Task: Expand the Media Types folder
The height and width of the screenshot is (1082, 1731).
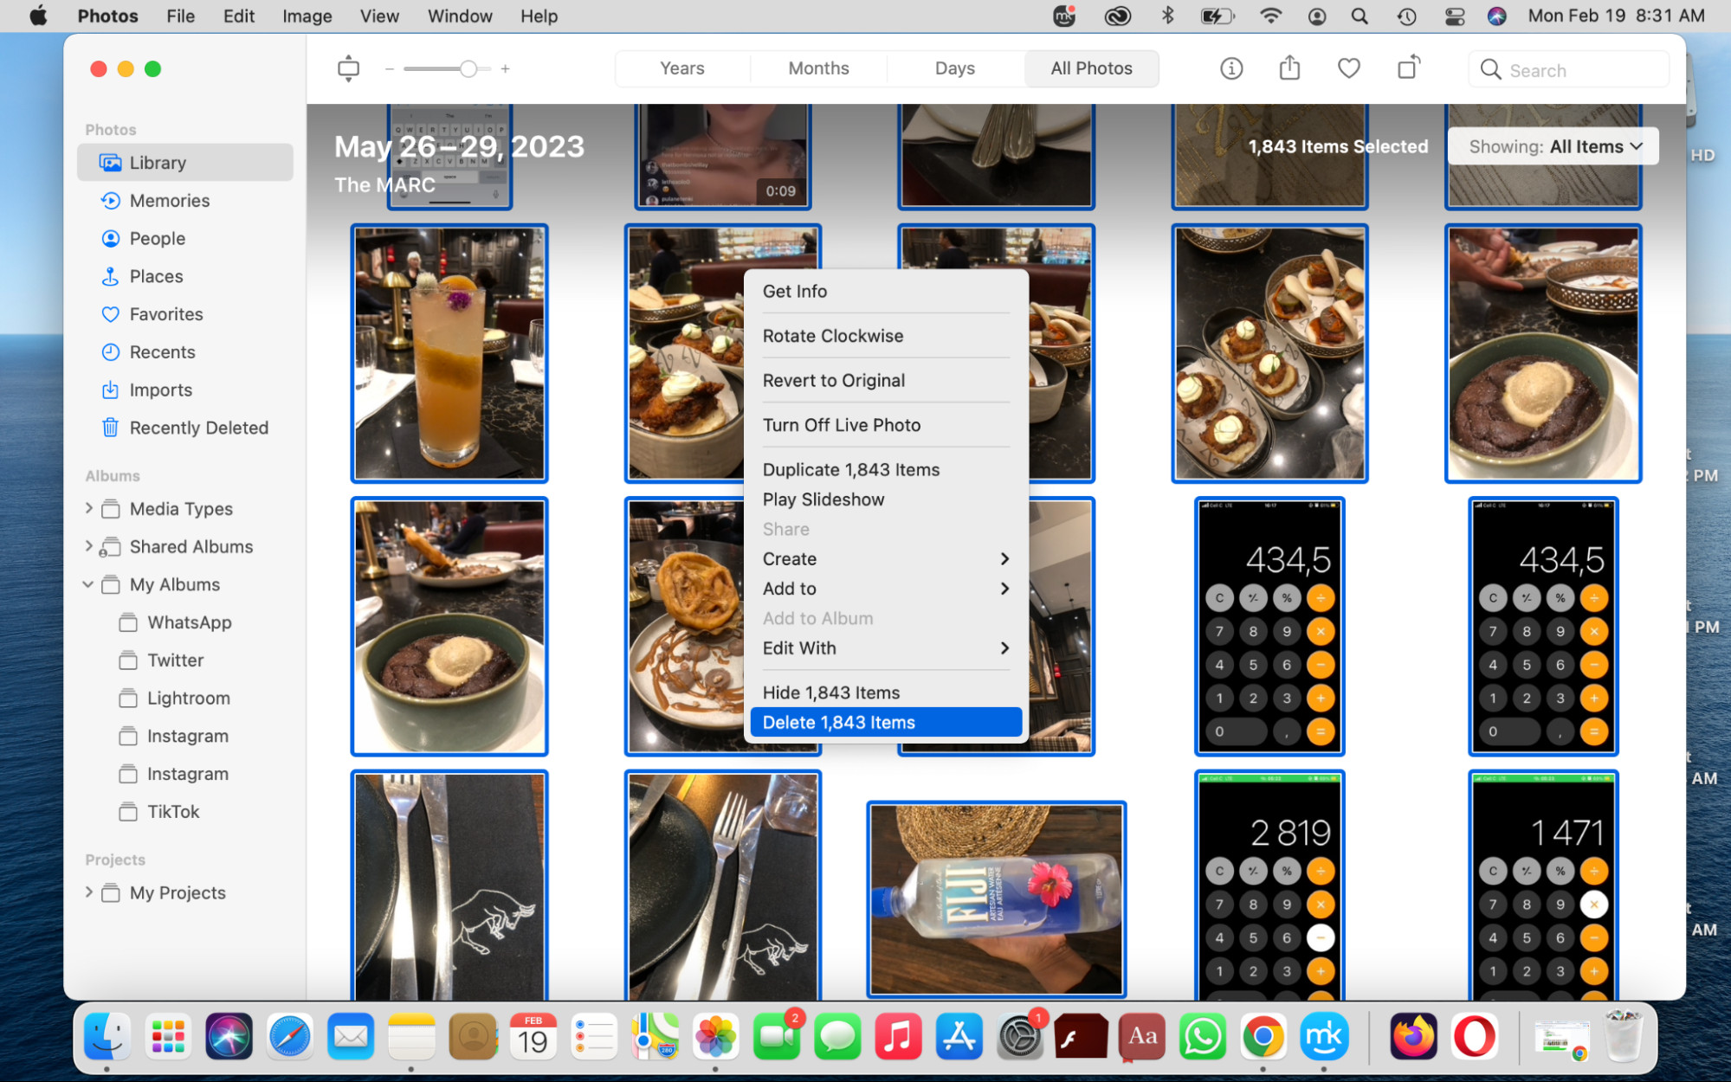Action: 88,509
